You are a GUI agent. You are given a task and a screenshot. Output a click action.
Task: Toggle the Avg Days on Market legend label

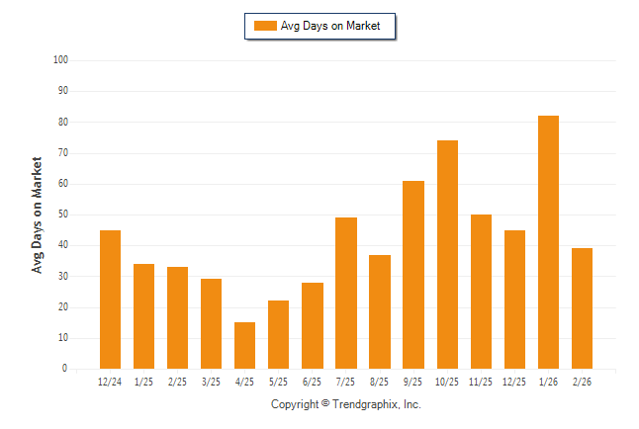pos(331,26)
